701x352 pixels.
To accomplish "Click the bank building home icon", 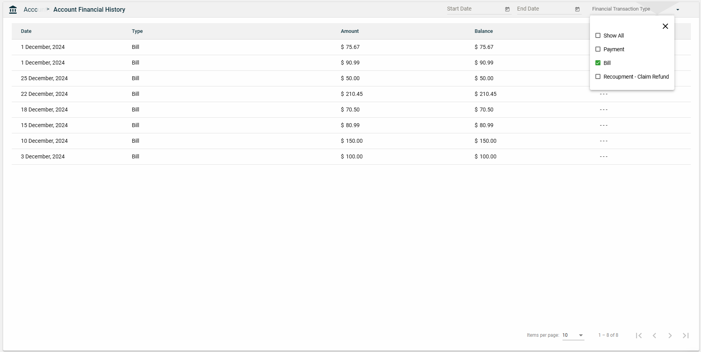I will 13,10.
